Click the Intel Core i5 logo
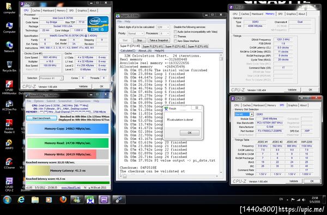 pos(98,24)
